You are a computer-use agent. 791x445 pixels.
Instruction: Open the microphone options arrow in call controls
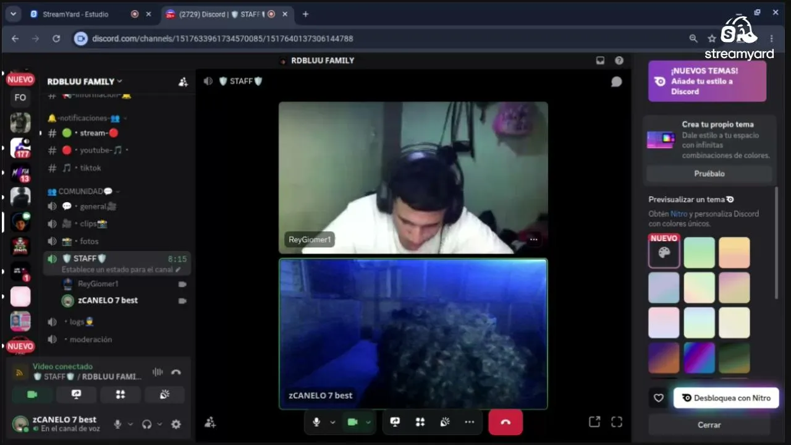[332, 422]
